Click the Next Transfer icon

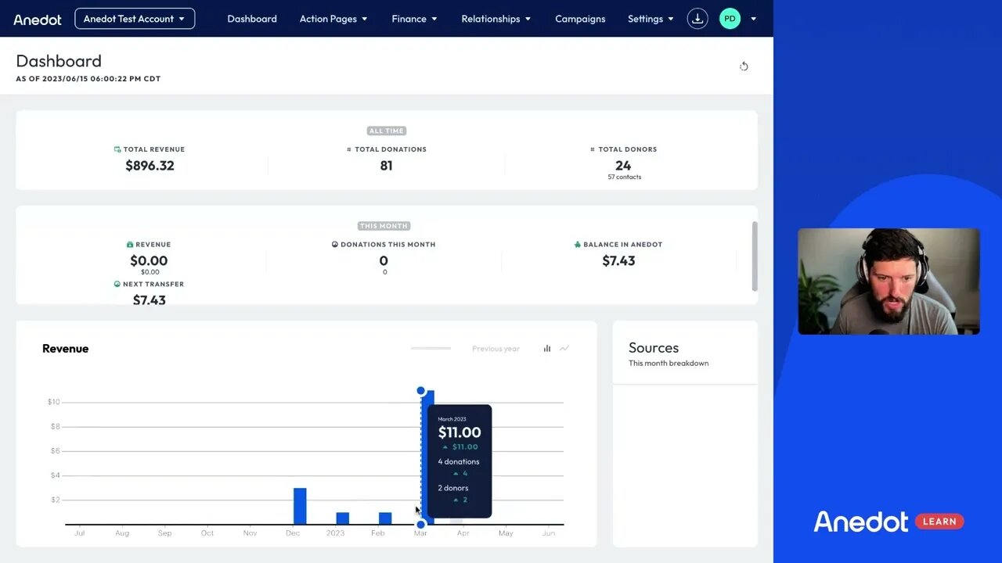click(117, 285)
